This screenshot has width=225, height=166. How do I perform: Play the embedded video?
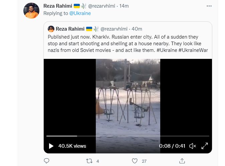pos(51,146)
